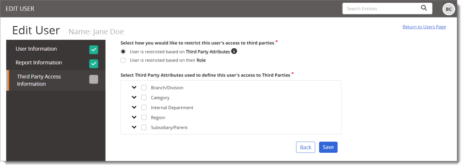Click the User Information green checkmark icon
This screenshot has height=168, width=464.
[x=94, y=50]
